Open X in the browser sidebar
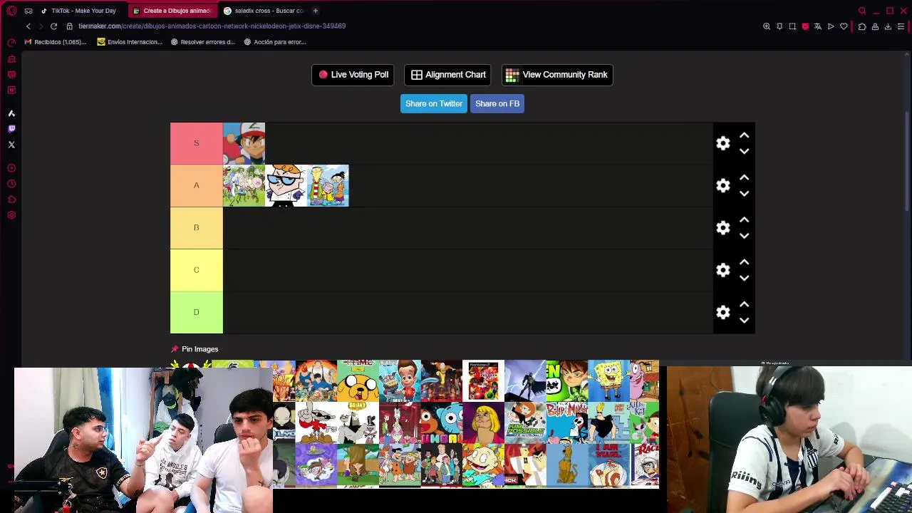The height and width of the screenshot is (513, 912). (x=11, y=145)
